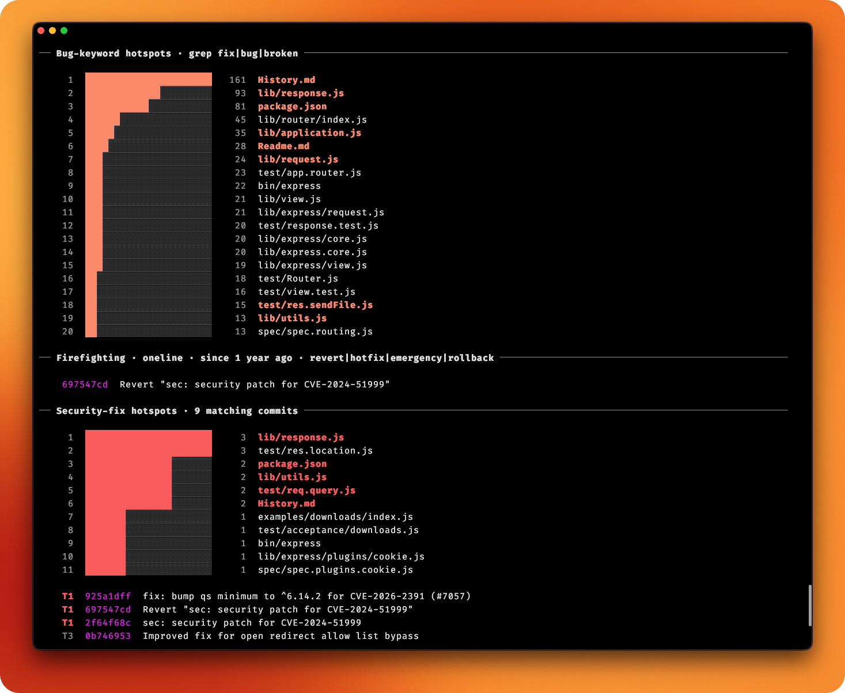Select test/req.query.js entry

306,490
